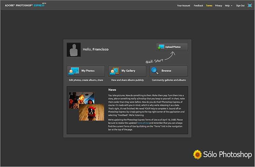Click the Browse magnifying glass icon
255x167 pixels.
point(155,71)
